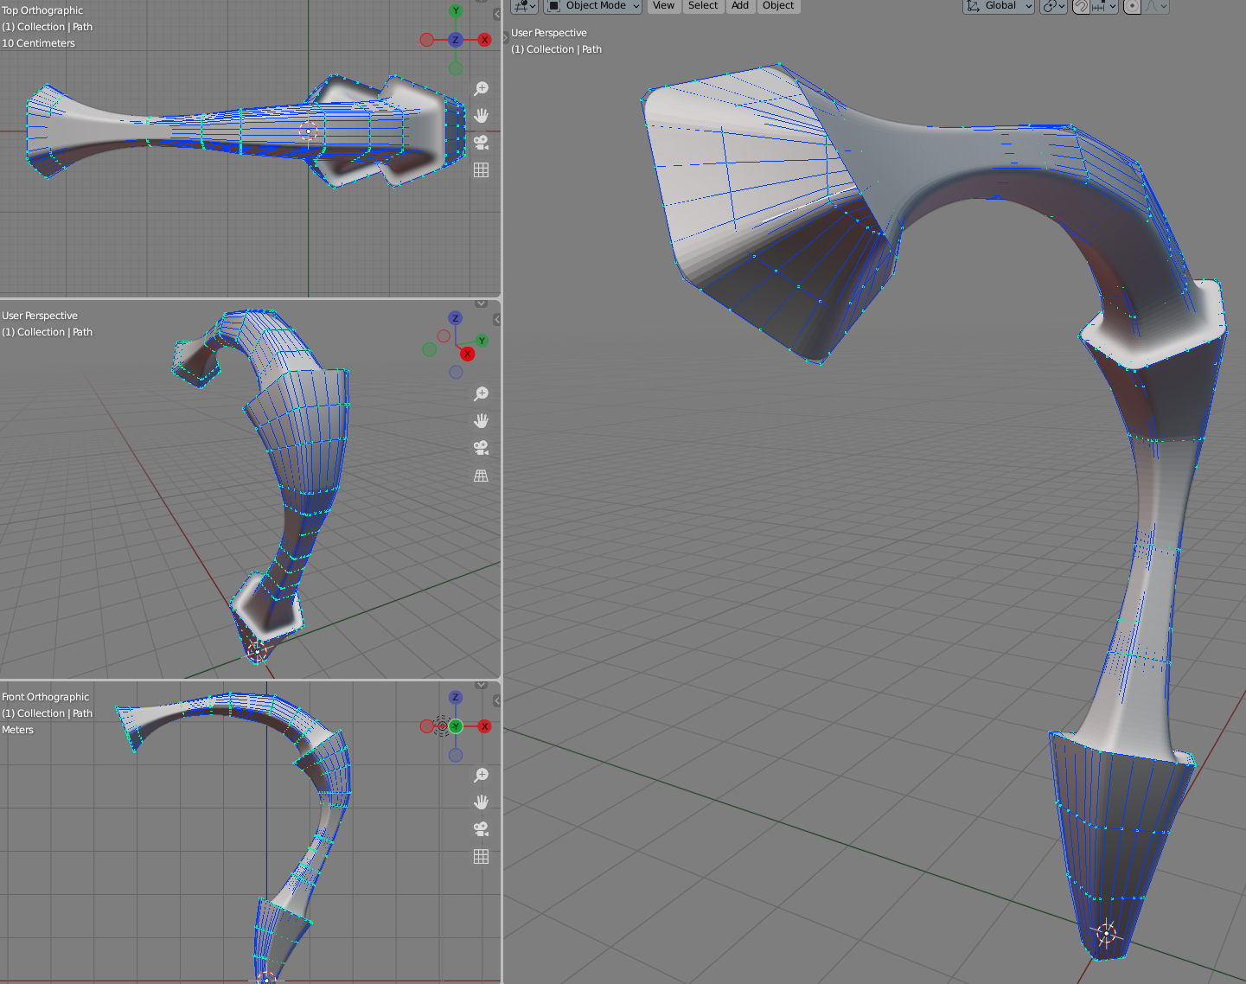The height and width of the screenshot is (984, 1246).
Task: Toggle proportional editing in header
Action: click(1132, 6)
